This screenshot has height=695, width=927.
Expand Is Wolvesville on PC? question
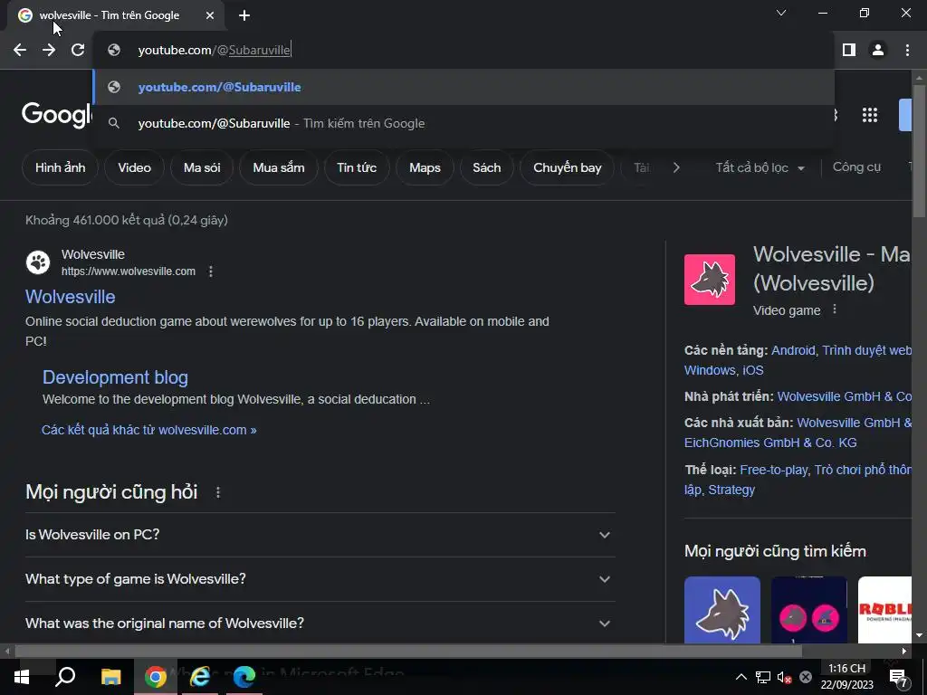click(320, 535)
